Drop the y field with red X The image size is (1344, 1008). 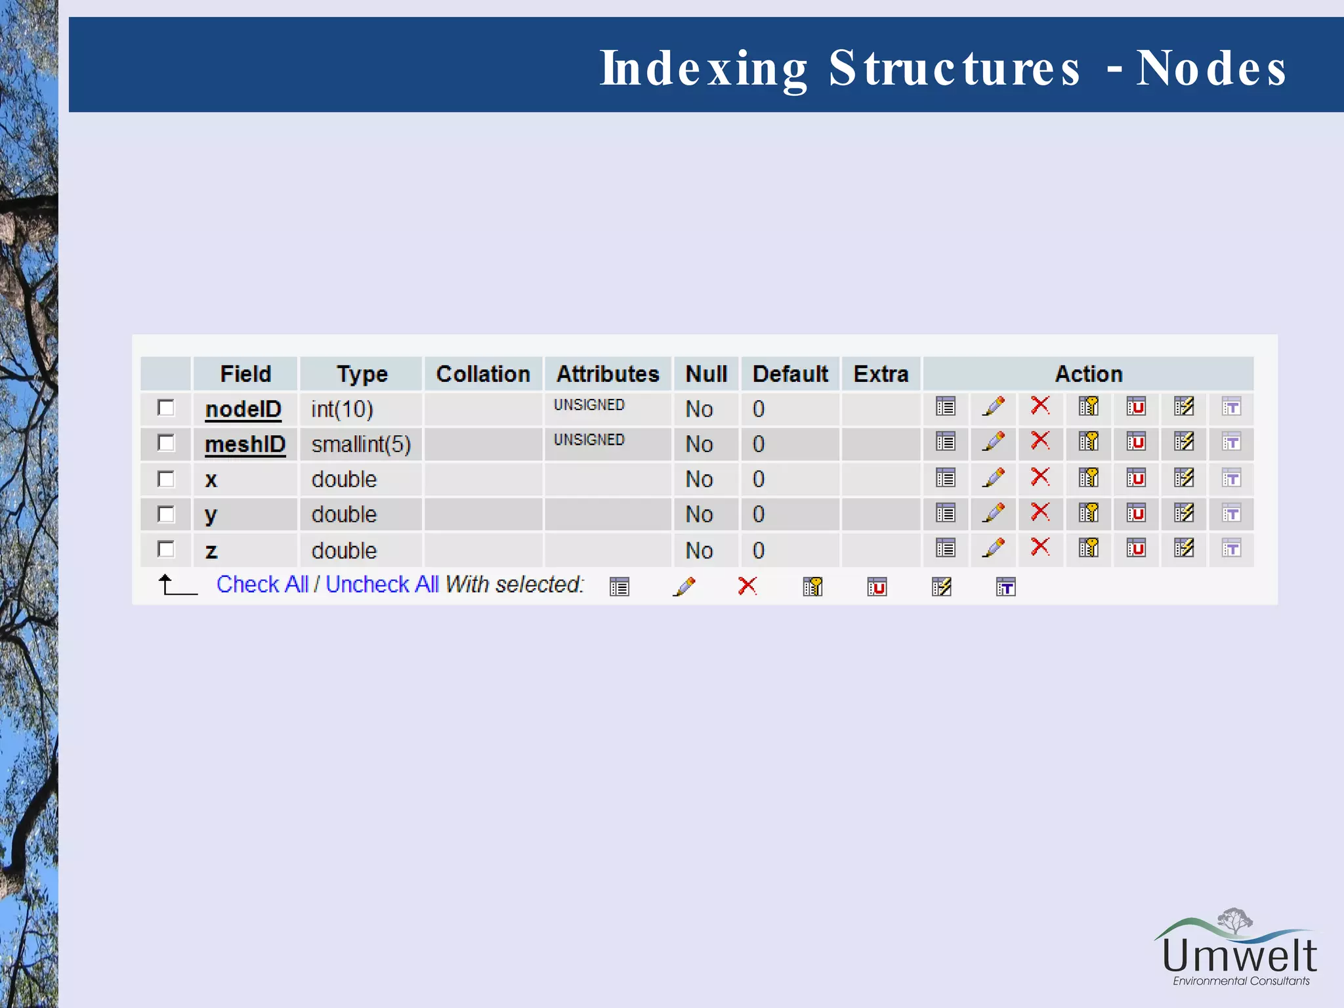[1040, 512]
